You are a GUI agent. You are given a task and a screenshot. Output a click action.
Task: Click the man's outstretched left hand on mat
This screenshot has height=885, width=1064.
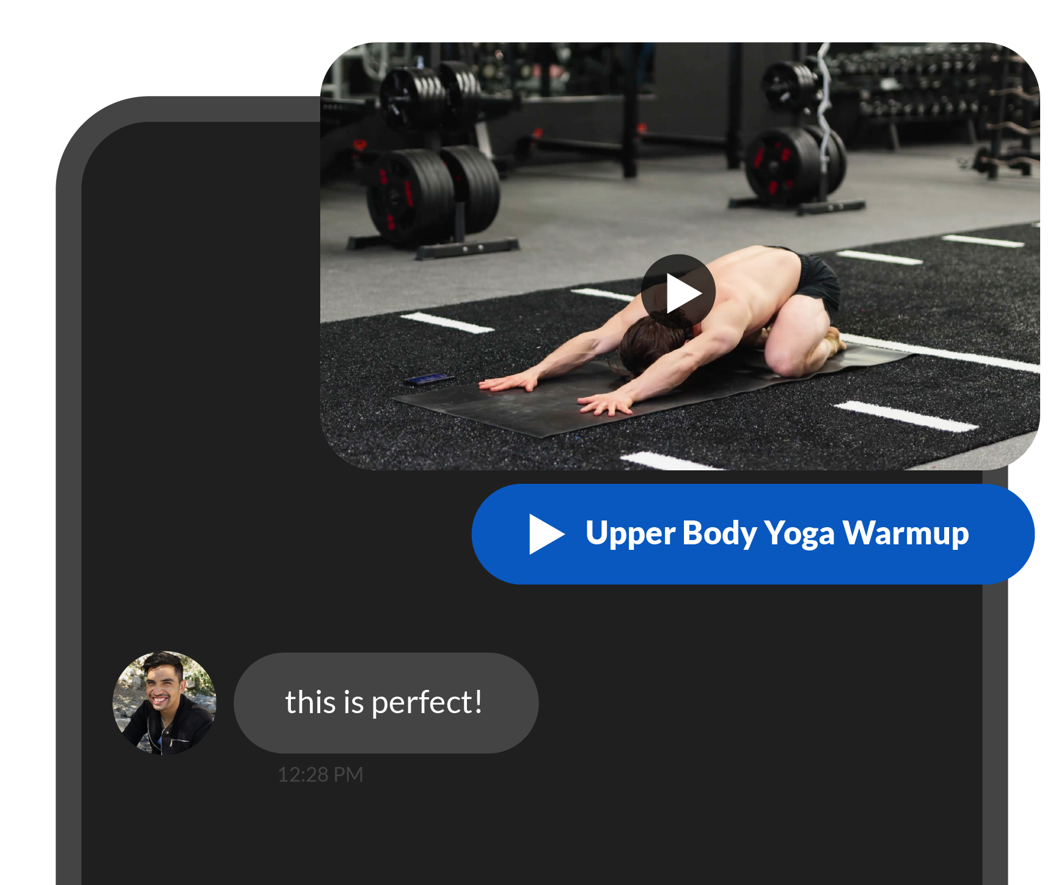(x=605, y=404)
